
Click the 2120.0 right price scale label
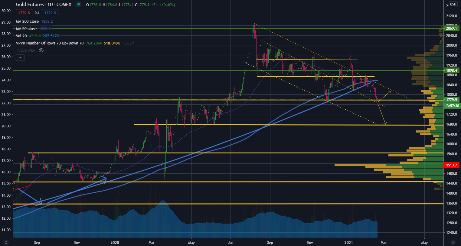click(451, 16)
